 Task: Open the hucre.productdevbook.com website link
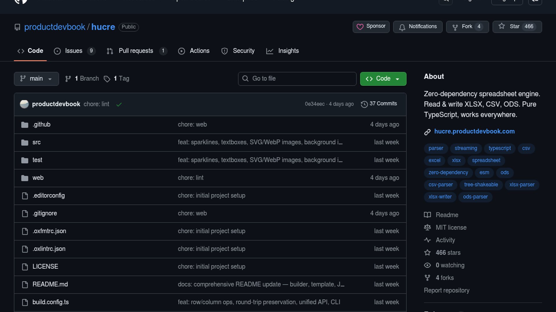pos(474,131)
